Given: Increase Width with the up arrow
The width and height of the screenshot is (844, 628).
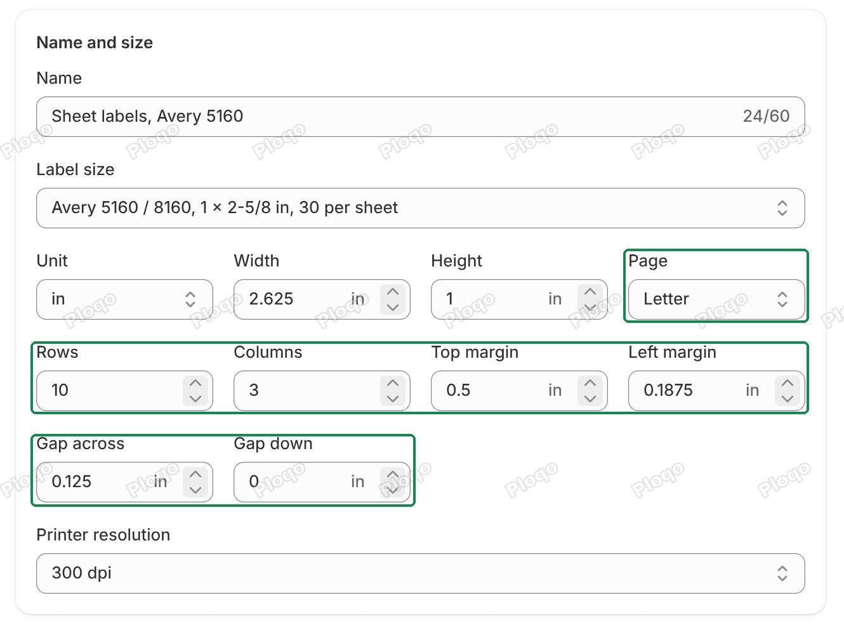Looking at the screenshot, I should 393,292.
